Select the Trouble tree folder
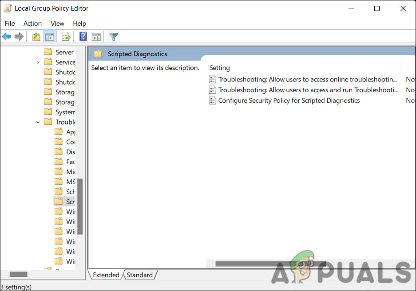 click(59, 122)
